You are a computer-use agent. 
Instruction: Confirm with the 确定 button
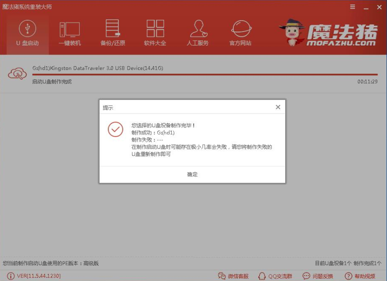192,174
